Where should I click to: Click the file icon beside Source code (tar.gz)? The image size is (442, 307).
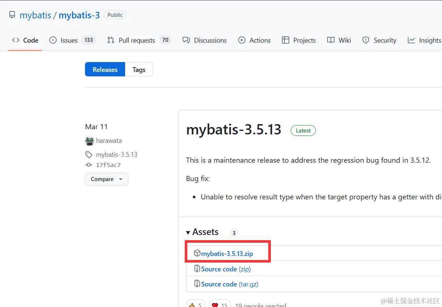197,283
